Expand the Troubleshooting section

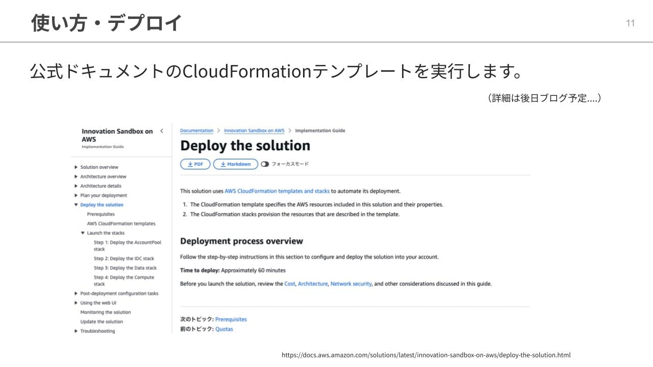[x=76, y=331]
